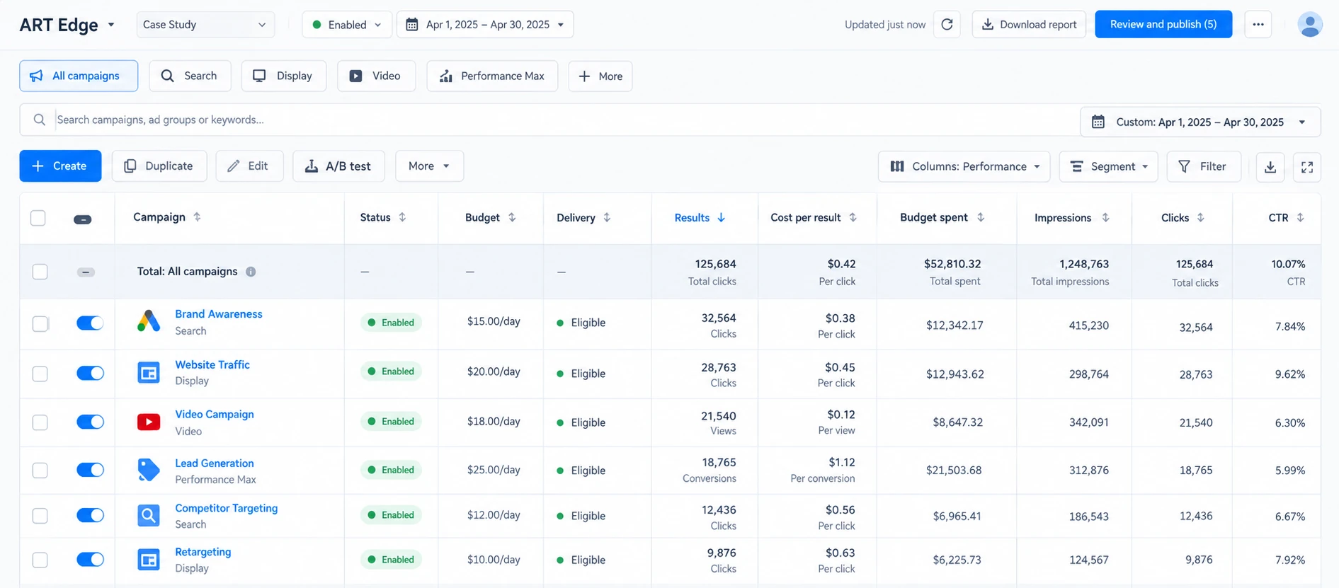Open the Enabled status filter dropdown

[x=346, y=25]
